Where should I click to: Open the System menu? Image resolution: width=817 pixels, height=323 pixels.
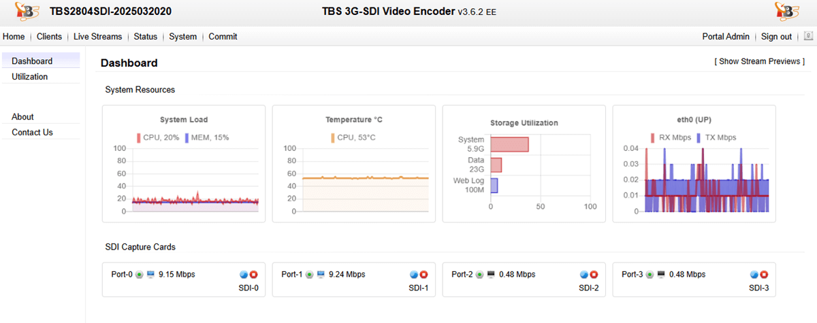pos(183,37)
